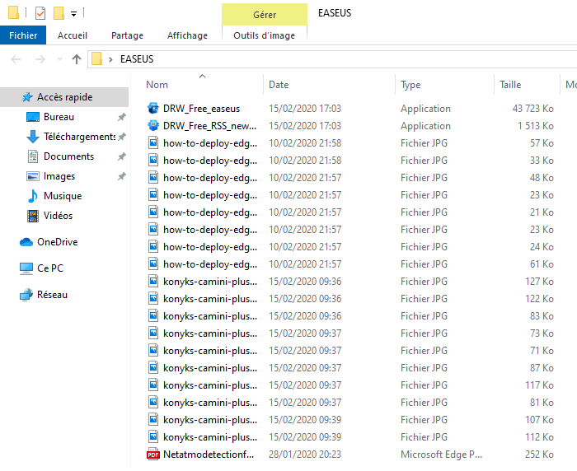Image resolution: width=577 pixels, height=471 pixels.
Task: Expand the Customize Quick Access Toolbar dropdown
Action: [73, 14]
